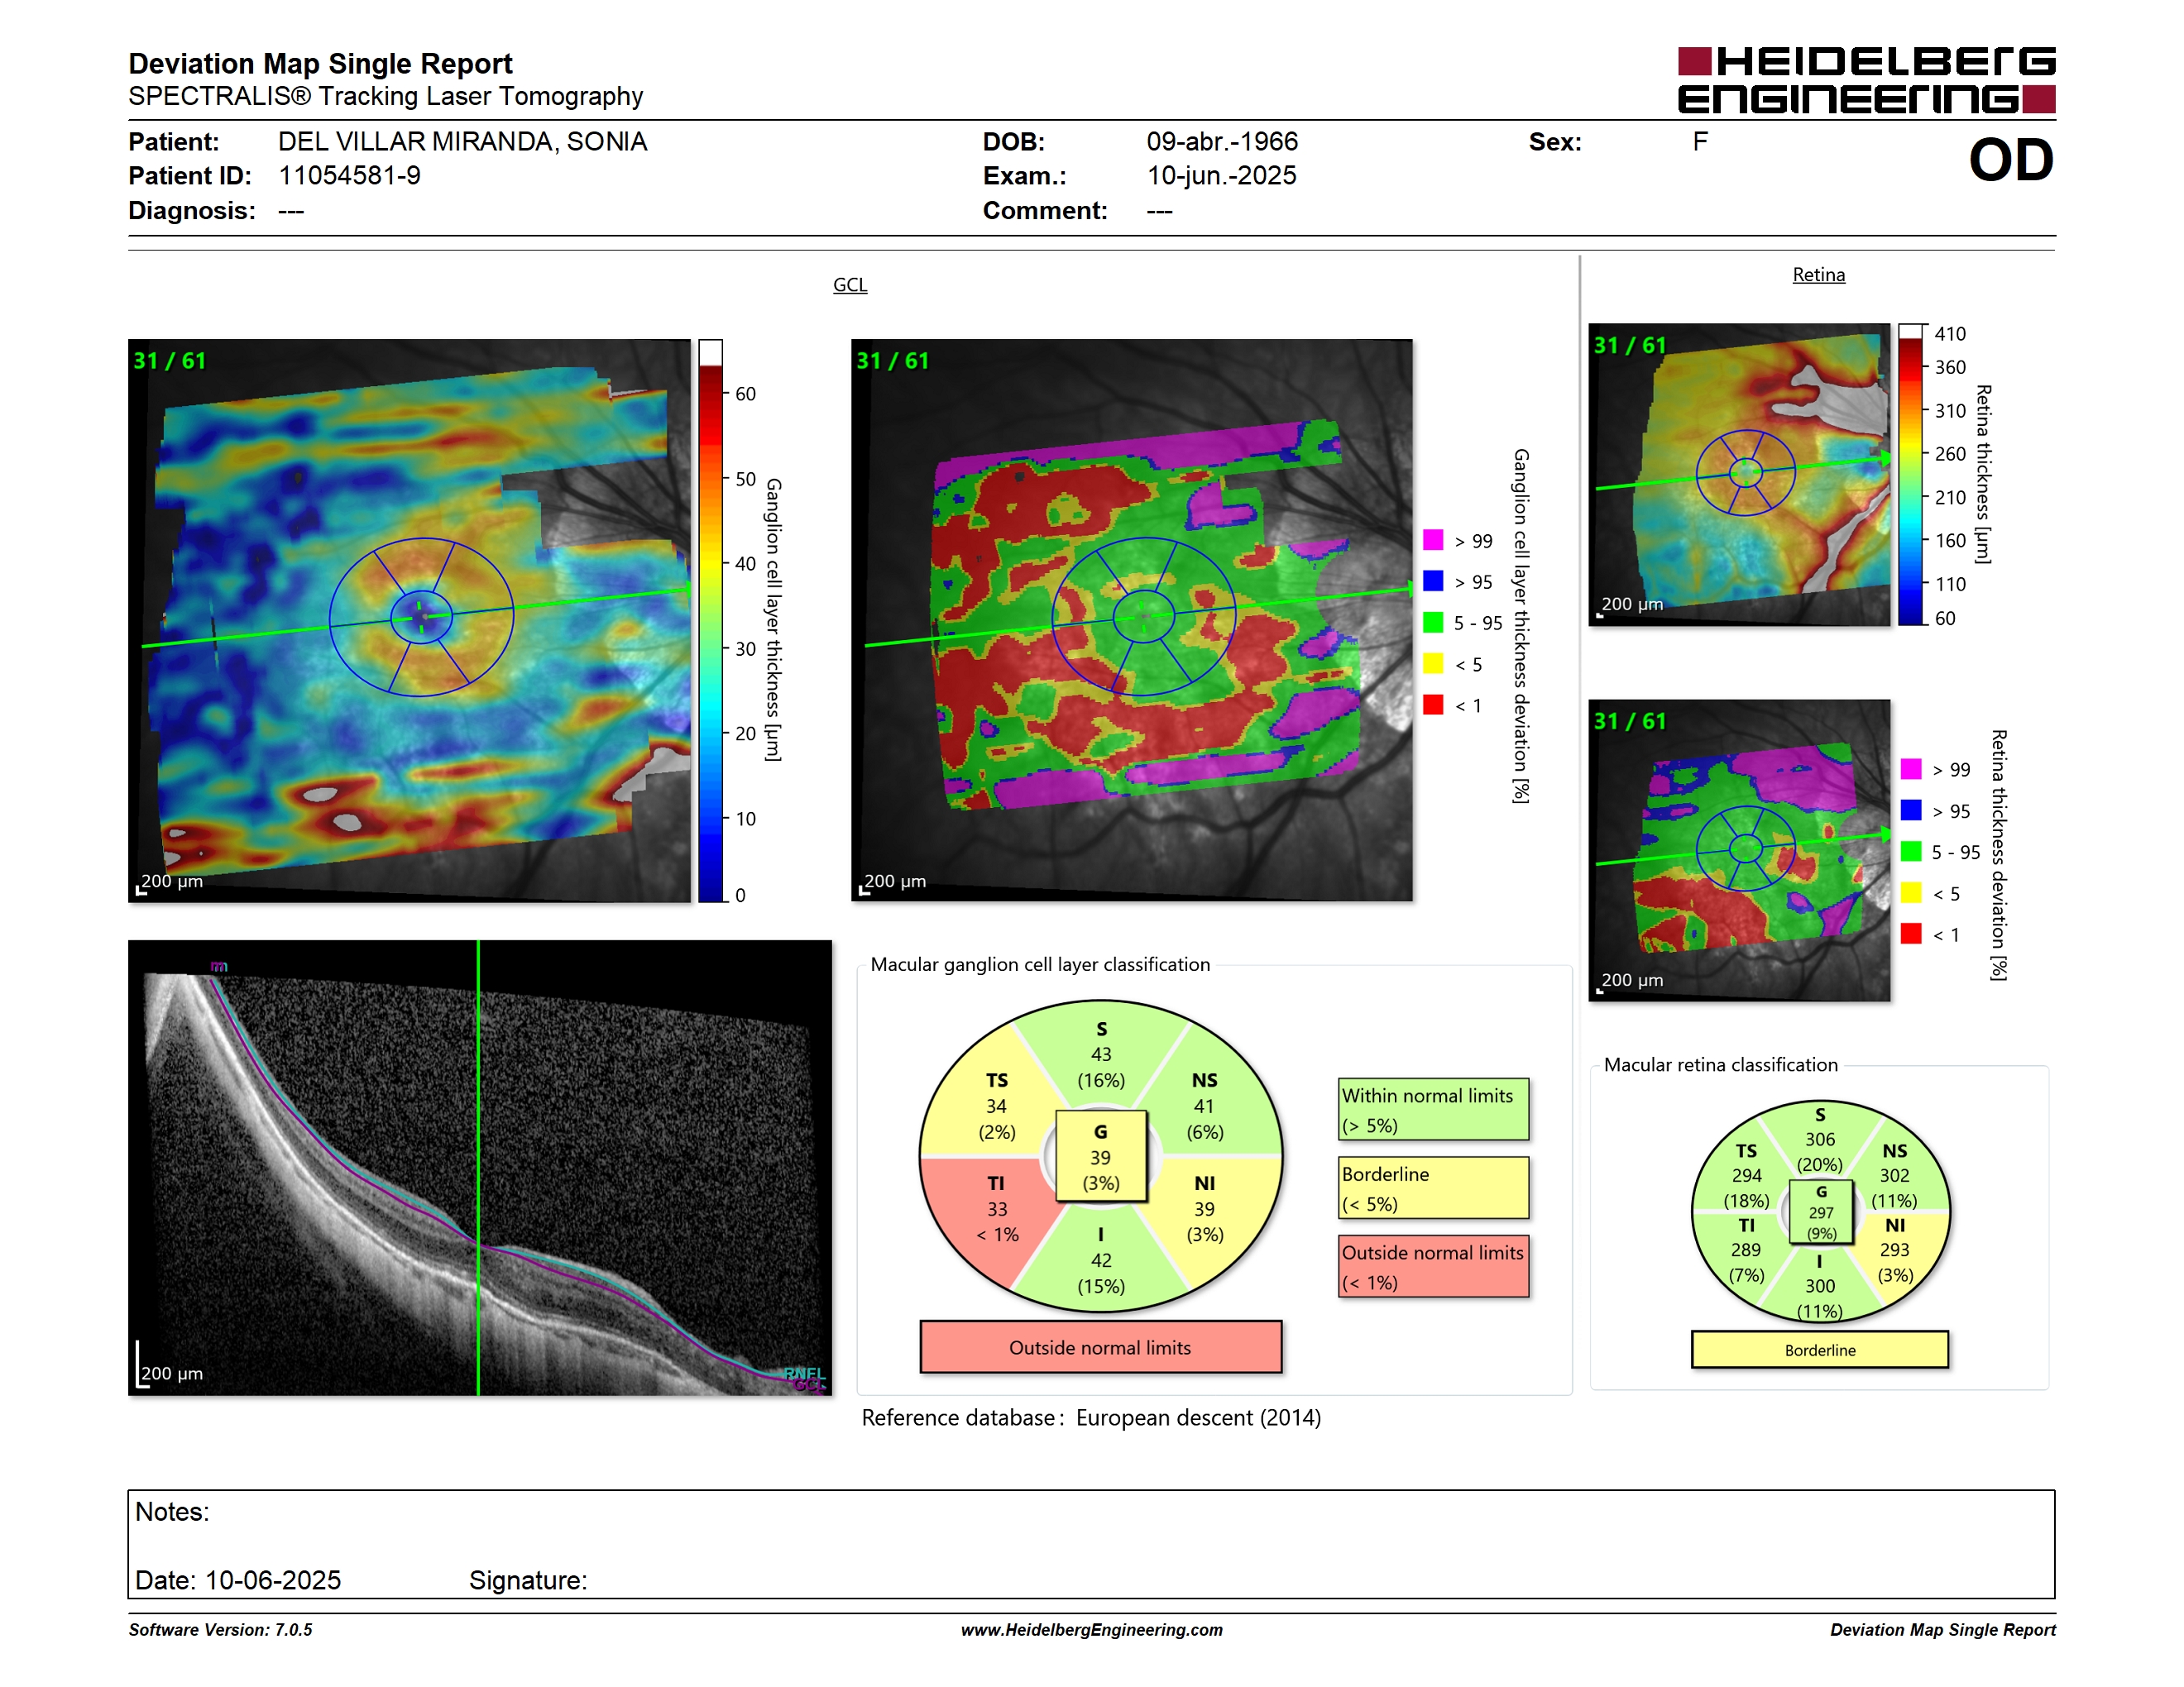2184x1687 pixels.
Task: Click the Macular ganglion cell layer classification heading
Action: [1040, 964]
